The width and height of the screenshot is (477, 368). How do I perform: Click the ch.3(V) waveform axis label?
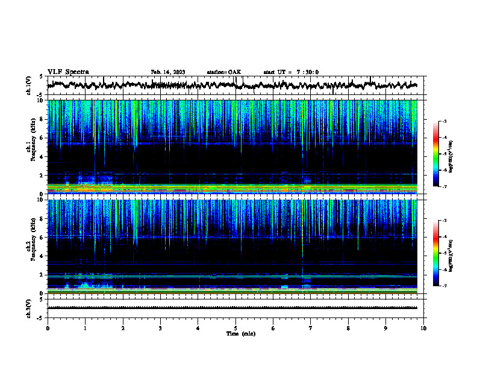(28, 308)
